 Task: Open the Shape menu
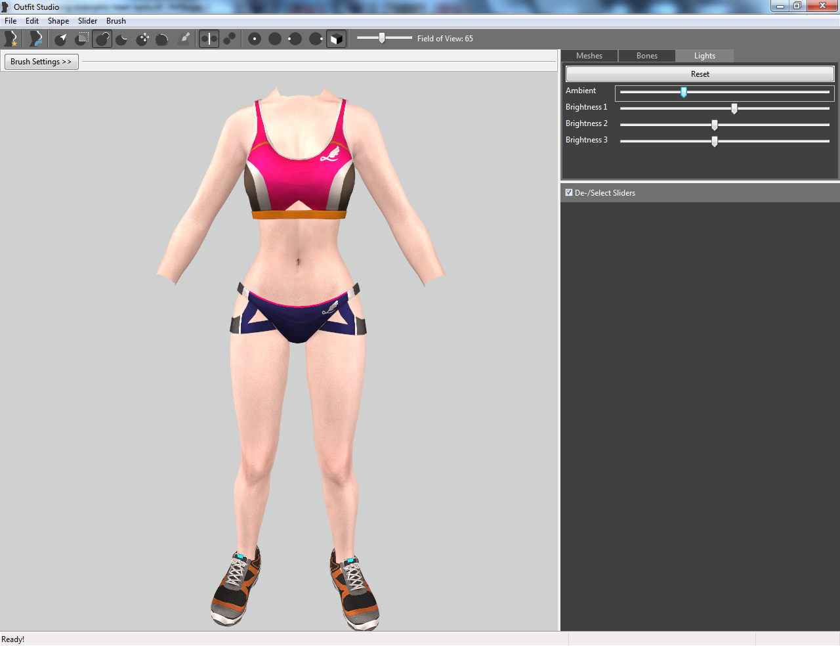coord(58,21)
